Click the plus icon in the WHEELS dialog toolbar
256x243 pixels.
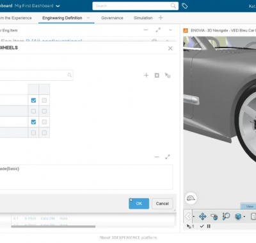(x=146, y=75)
